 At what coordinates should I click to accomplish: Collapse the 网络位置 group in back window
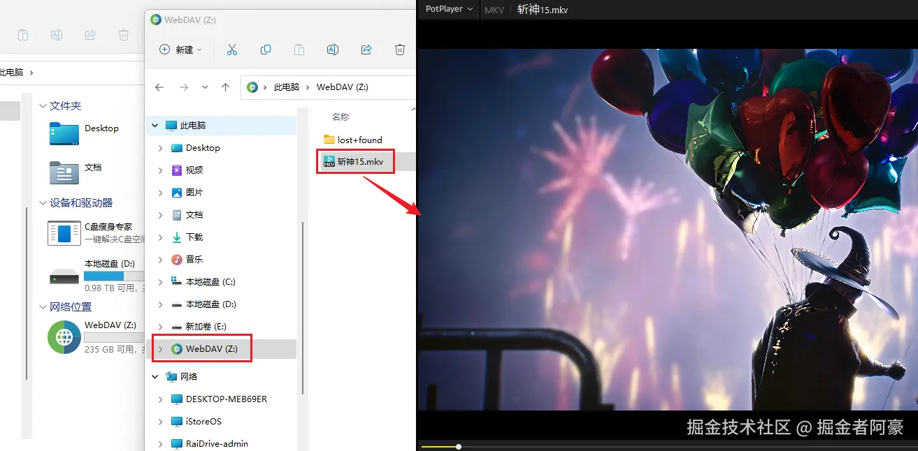(43, 307)
